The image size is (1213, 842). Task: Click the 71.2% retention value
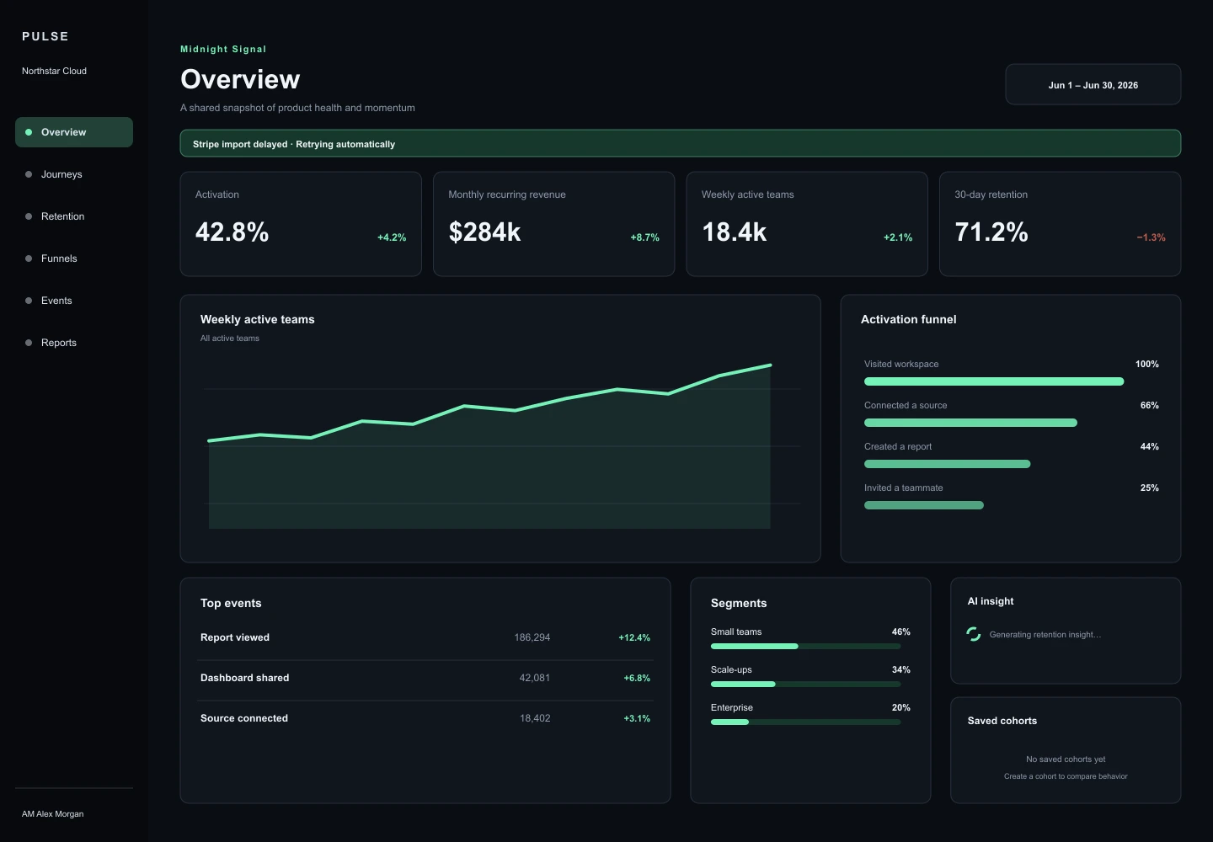click(x=991, y=232)
